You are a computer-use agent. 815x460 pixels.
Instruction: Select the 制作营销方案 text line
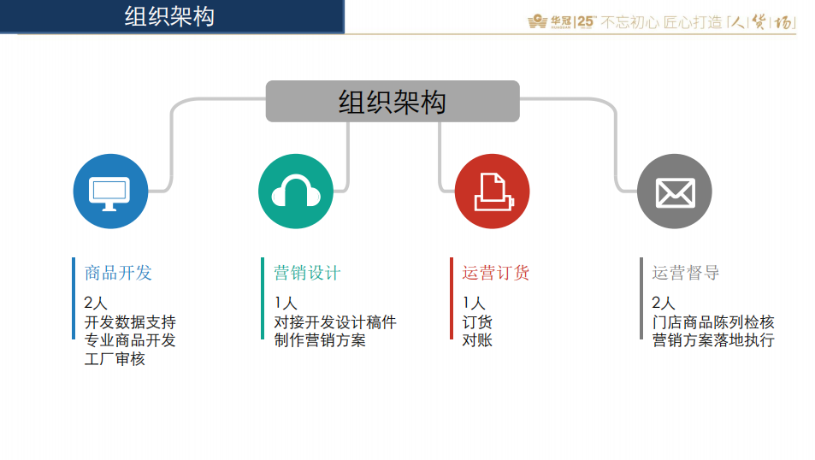320,340
